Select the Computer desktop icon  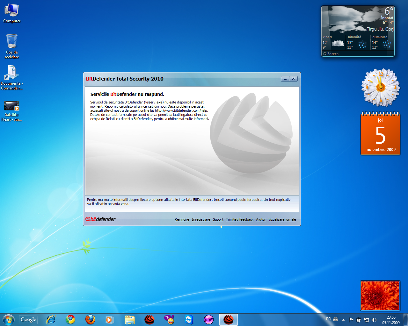[x=12, y=13]
